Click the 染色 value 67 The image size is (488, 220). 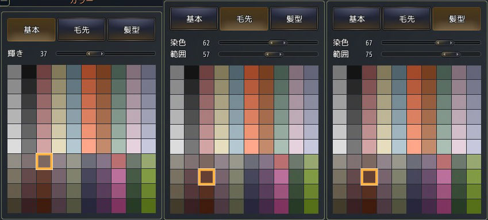coord(369,43)
